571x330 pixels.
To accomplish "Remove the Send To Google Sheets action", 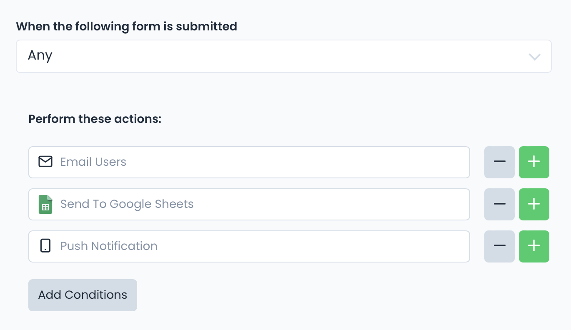I will pyautogui.click(x=499, y=204).
